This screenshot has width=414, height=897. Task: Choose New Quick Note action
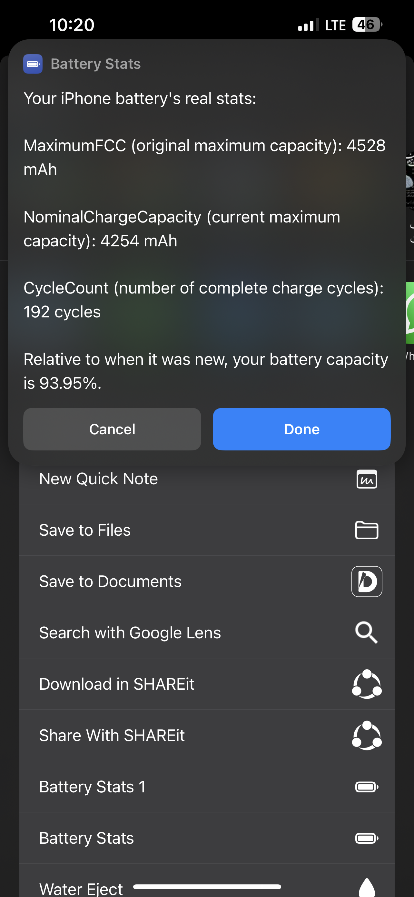click(99, 479)
